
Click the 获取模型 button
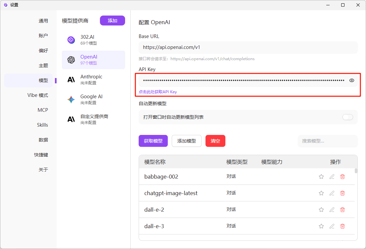pyautogui.click(x=153, y=141)
